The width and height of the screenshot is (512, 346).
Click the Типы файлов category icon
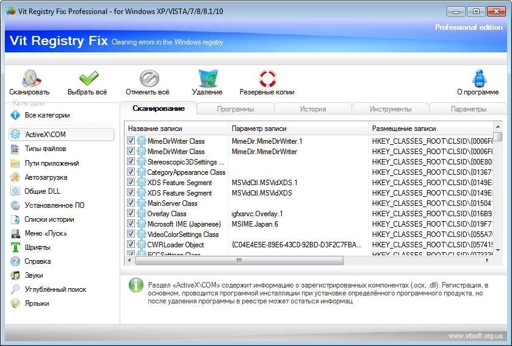15,149
